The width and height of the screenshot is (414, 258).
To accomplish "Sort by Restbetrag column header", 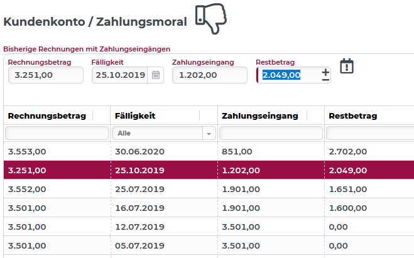I will (352, 116).
